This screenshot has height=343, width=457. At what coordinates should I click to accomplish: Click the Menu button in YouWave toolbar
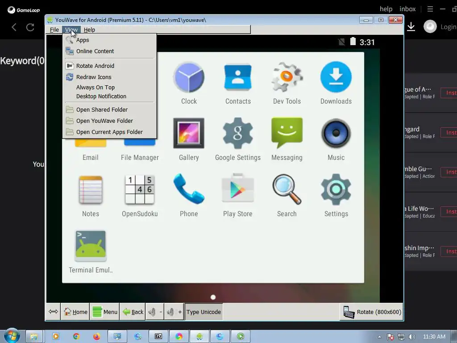click(x=104, y=312)
